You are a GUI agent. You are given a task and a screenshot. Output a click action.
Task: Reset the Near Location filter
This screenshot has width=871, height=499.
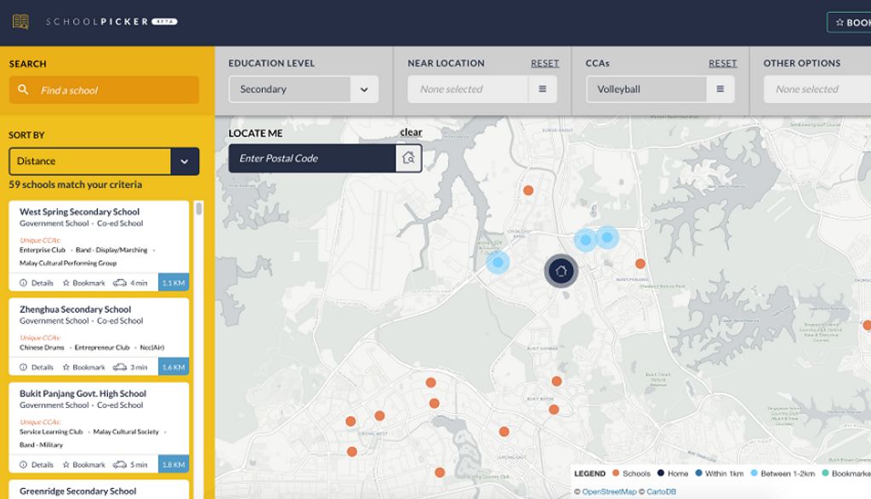(545, 63)
